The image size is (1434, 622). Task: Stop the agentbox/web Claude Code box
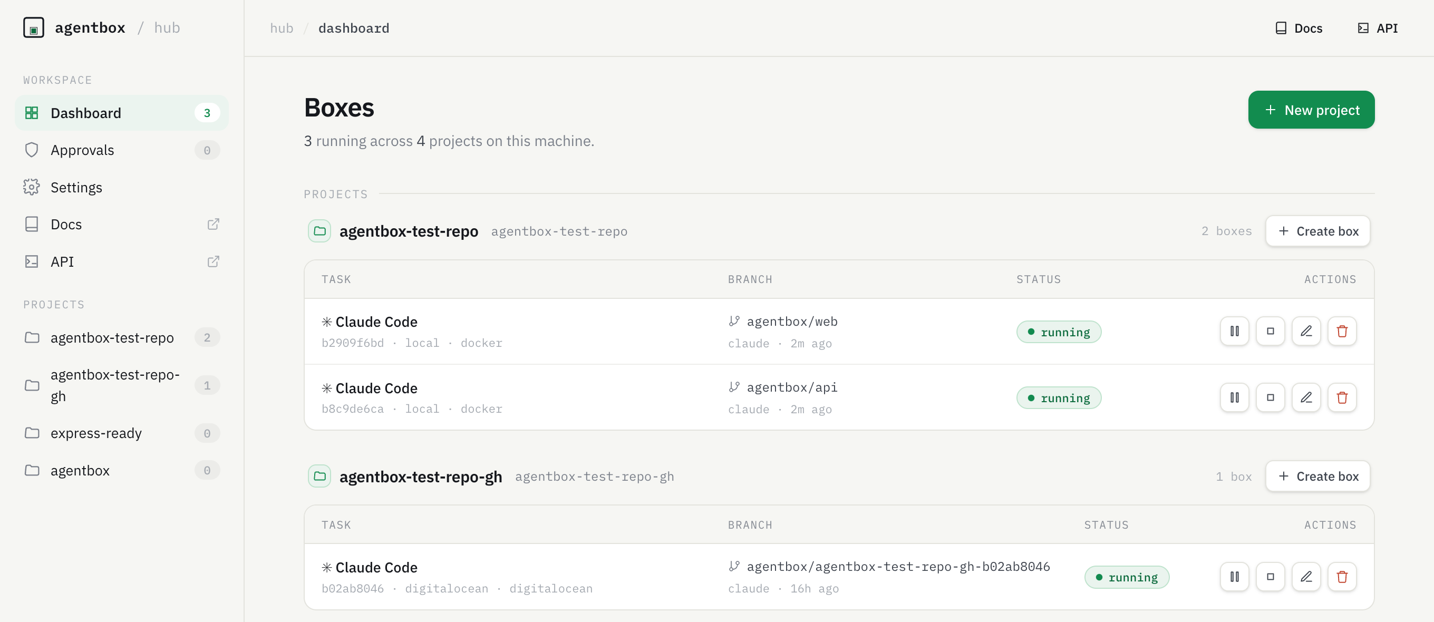pyautogui.click(x=1271, y=332)
